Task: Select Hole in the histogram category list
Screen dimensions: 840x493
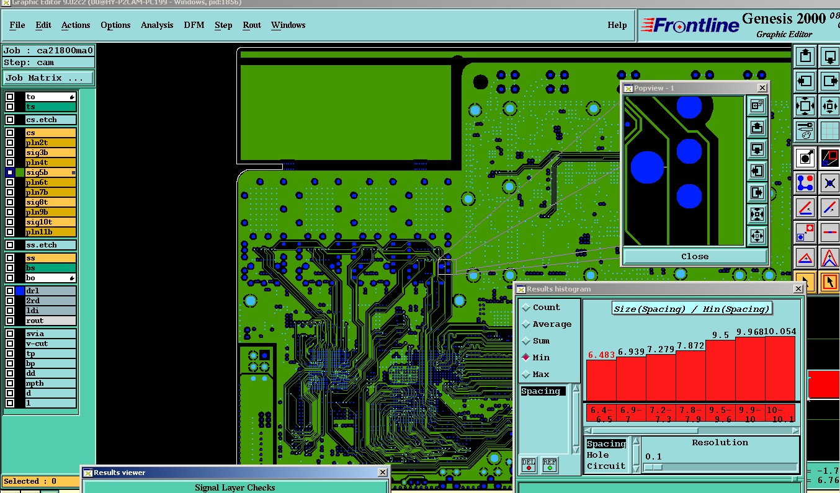Action: (x=598, y=455)
